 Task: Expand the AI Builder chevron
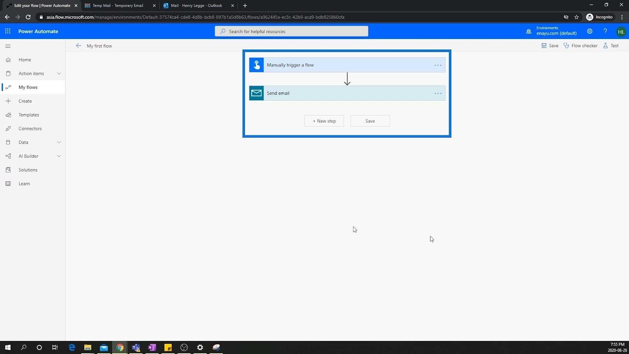59,156
